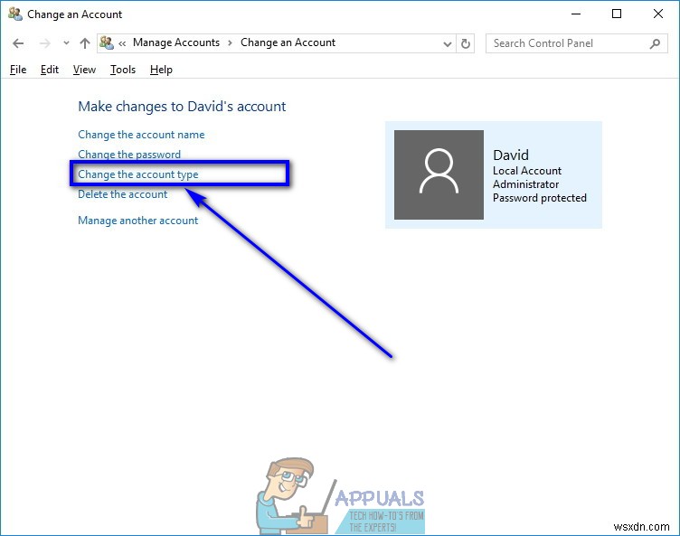
Task: Click the Administrator label
Action: point(525,184)
